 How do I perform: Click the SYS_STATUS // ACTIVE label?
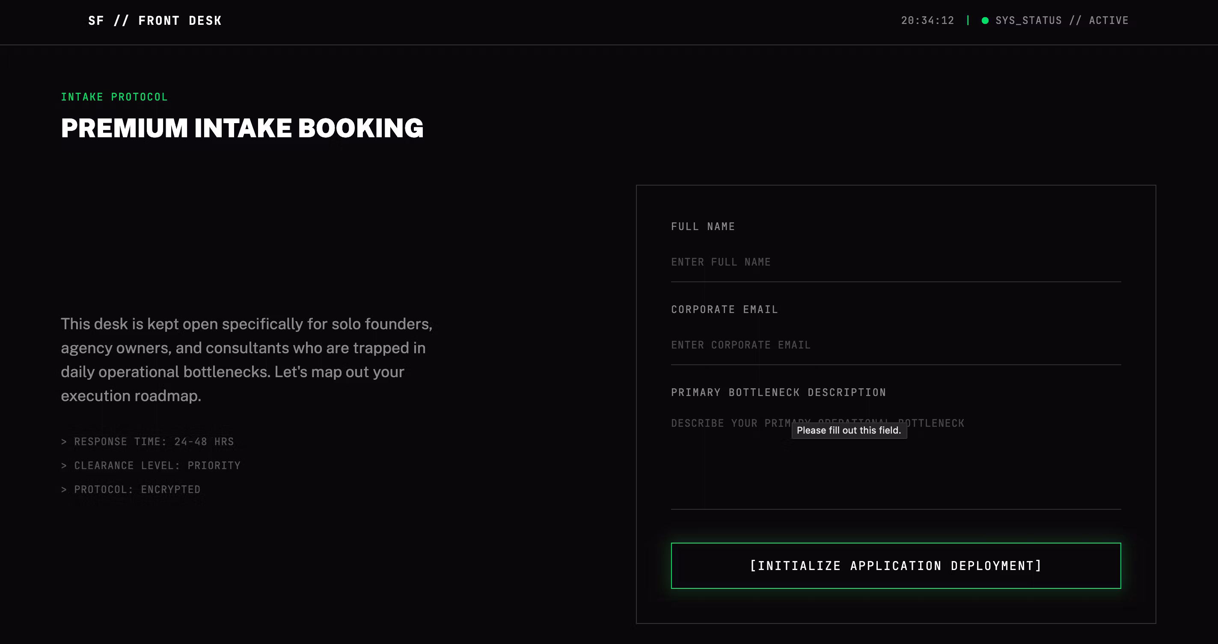pyautogui.click(x=1061, y=21)
